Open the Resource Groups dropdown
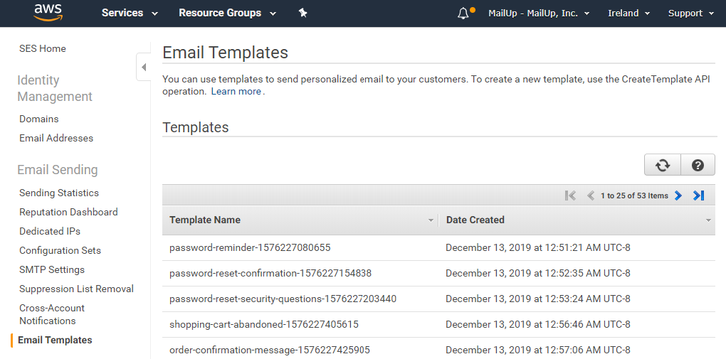Viewport: 726px width, 359px height. (227, 14)
